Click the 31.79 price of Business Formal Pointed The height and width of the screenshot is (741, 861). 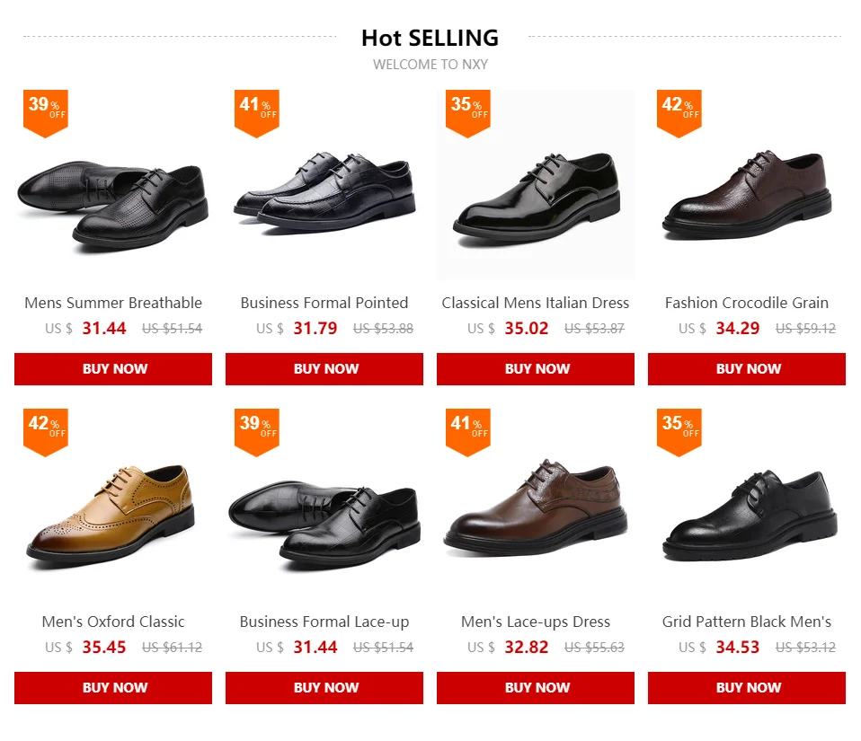pyautogui.click(x=315, y=329)
